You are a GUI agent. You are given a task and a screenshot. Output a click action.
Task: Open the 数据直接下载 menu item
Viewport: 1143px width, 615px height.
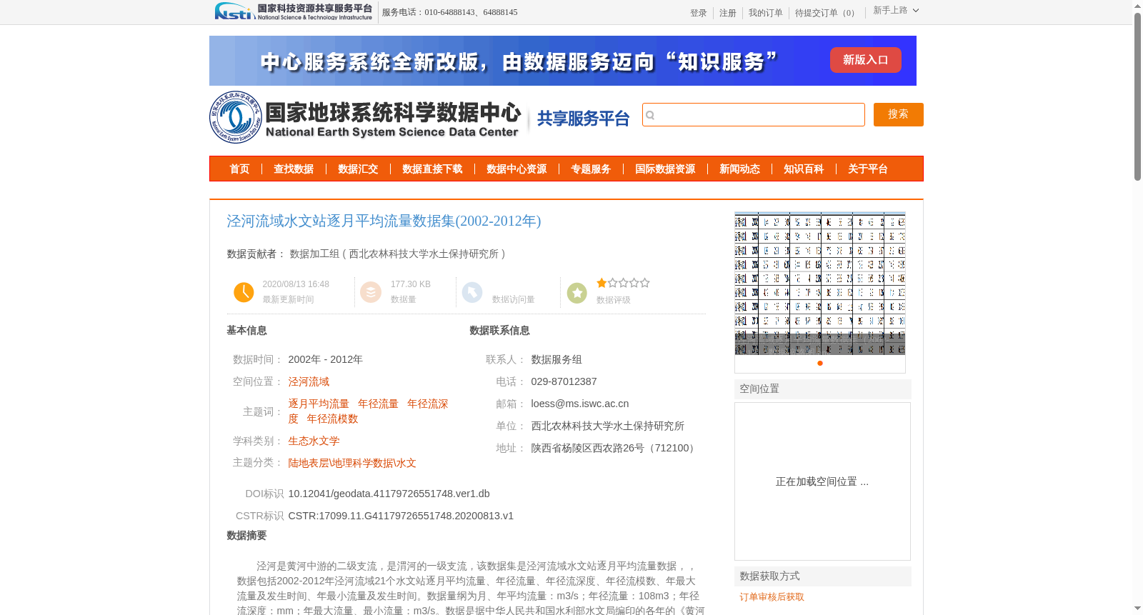coord(432,169)
